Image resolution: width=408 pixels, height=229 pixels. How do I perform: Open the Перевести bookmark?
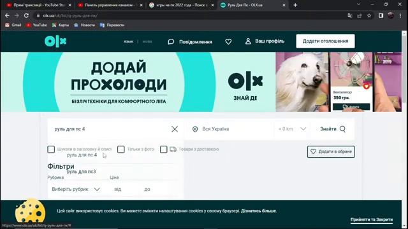(112, 25)
